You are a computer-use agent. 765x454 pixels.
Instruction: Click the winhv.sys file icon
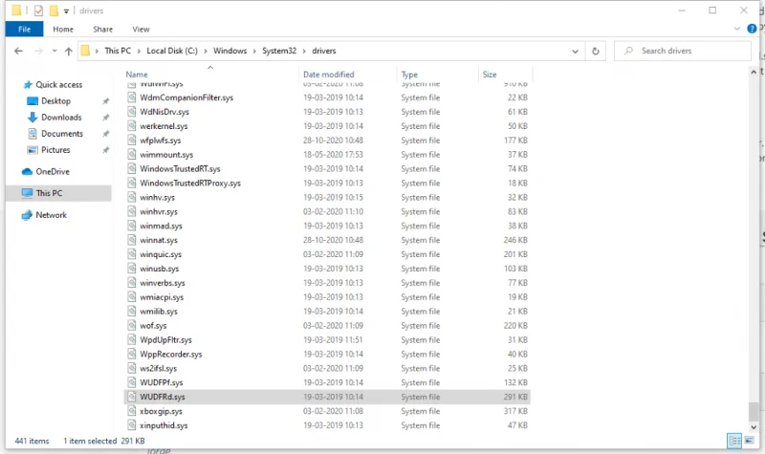tap(131, 198)
